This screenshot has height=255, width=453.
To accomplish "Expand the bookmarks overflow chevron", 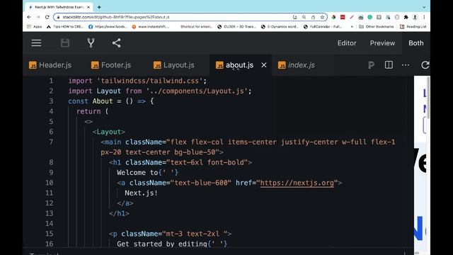I will point(352,27).
